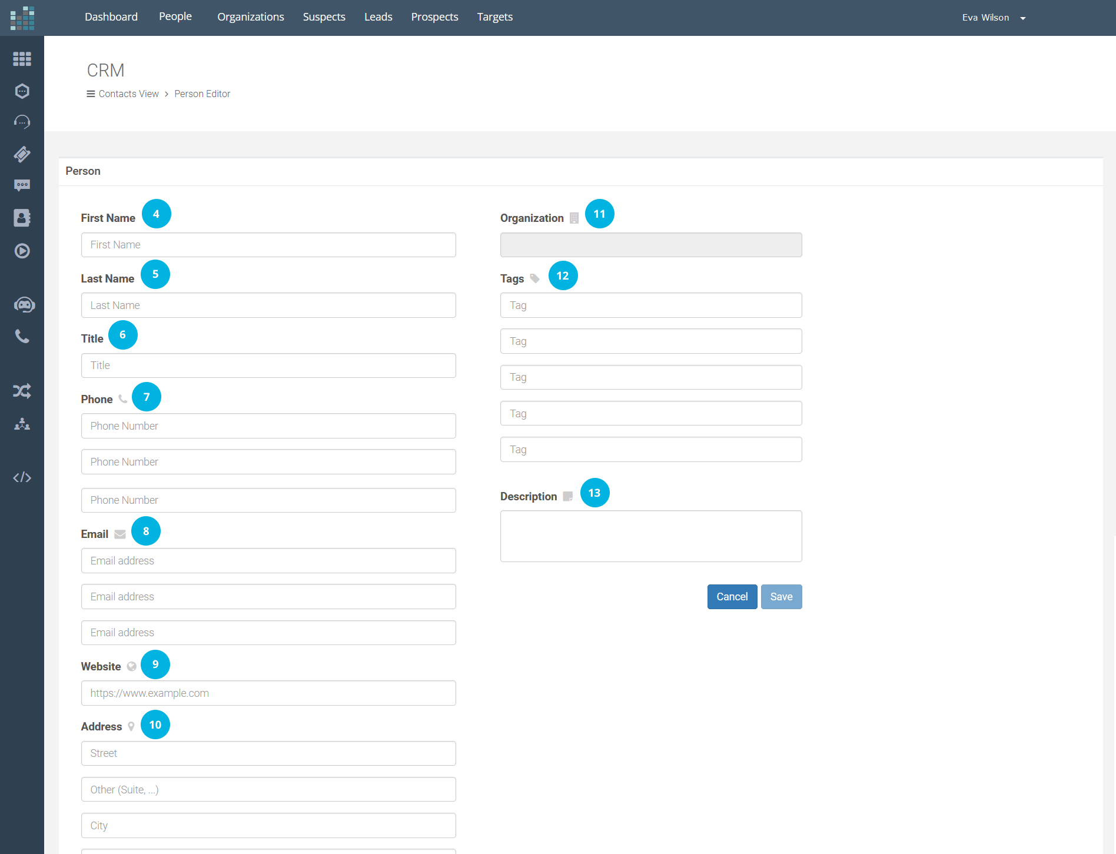Click the globe icon next to Website label

pos(132,666)
